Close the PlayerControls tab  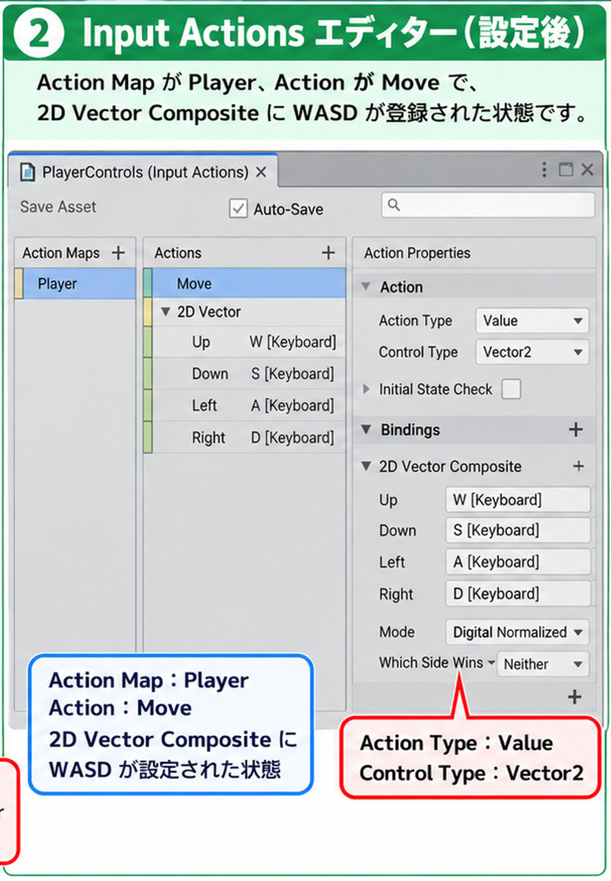(x=261, y=172)
